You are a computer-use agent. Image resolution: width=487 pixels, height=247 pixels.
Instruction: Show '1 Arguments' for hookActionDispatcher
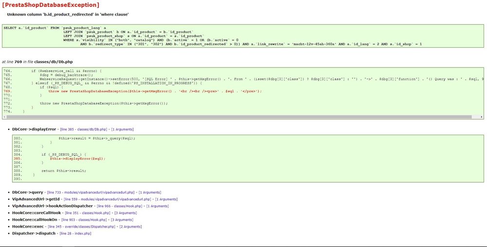pos(157,206)
